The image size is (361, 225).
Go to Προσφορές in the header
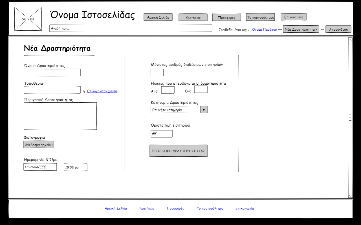(227, 17)
